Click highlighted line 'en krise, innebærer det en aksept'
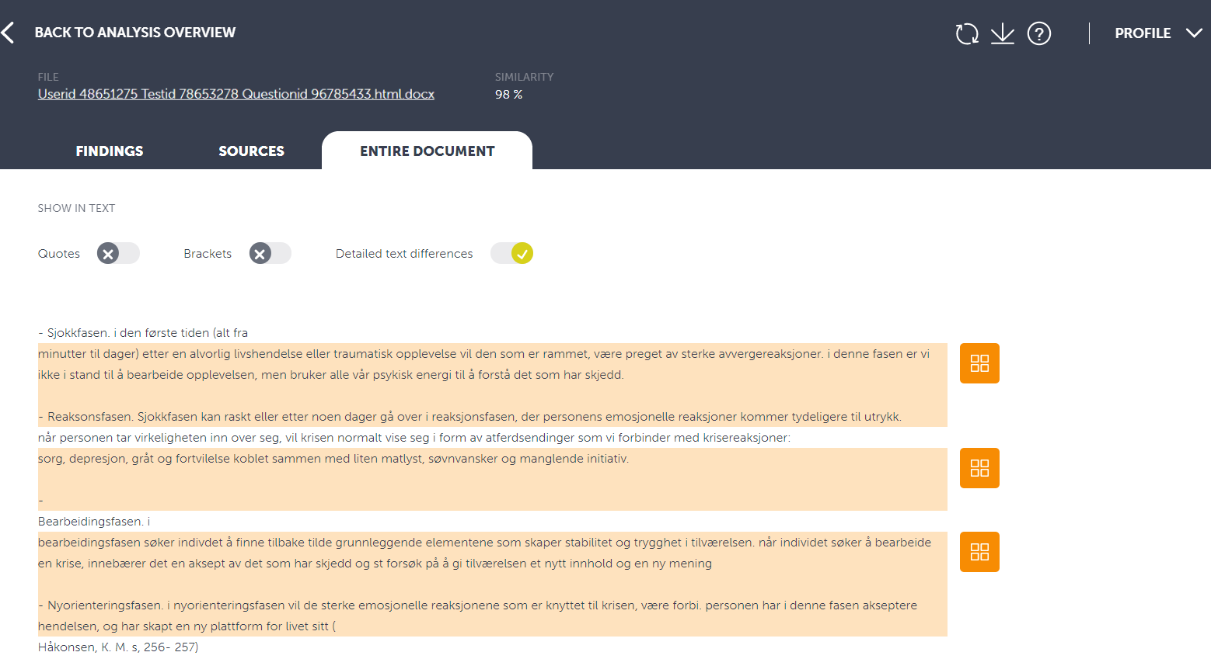 375,564
